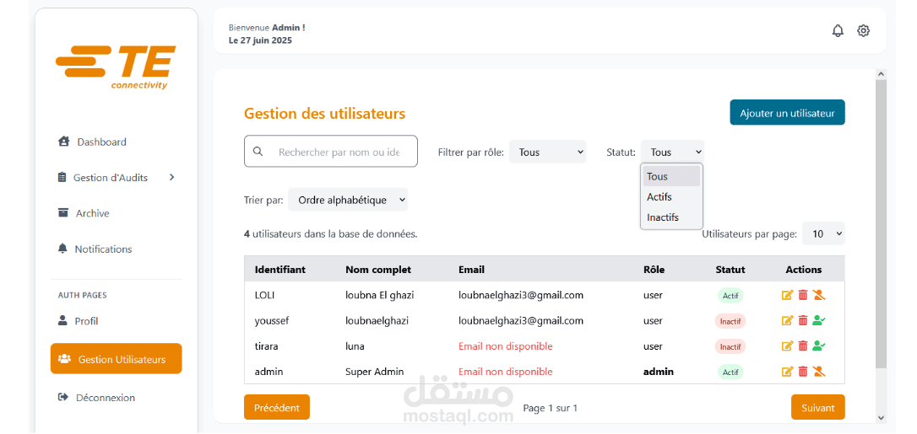Click the Précédent button
Image resolution: width=917 pixels, height=434 pixels.
click(x=277, y=407)
